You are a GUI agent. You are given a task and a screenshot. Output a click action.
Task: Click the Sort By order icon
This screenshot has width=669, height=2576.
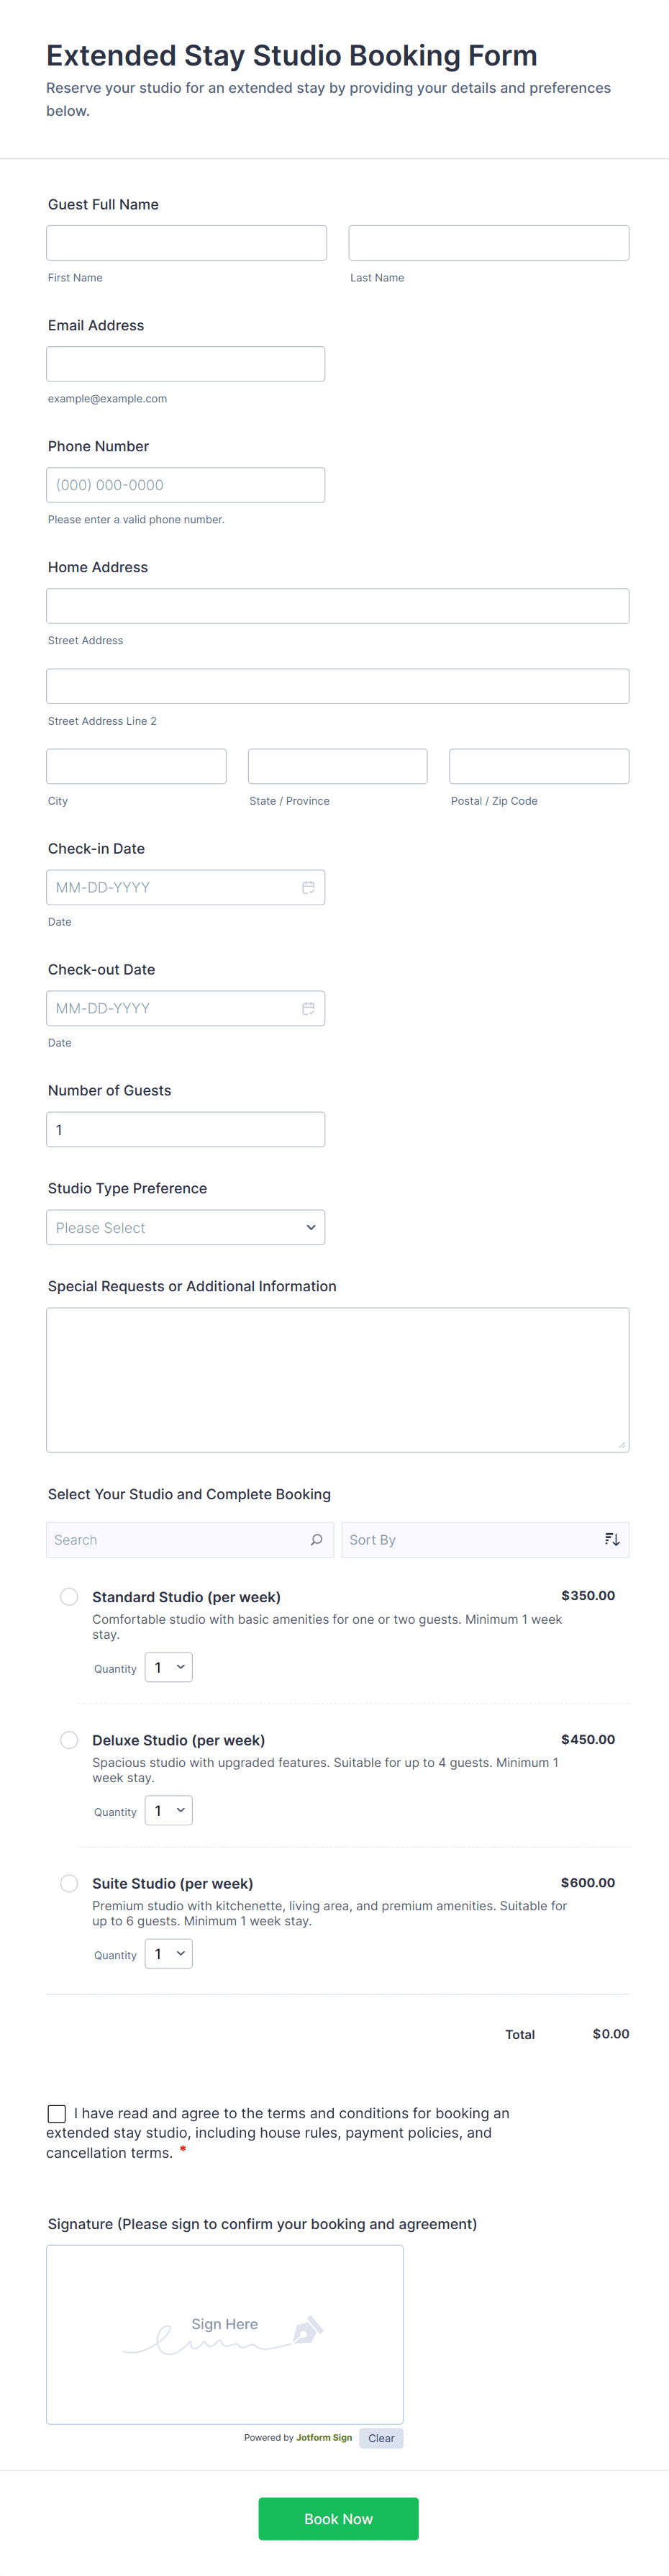click(x=612, y=1539)
